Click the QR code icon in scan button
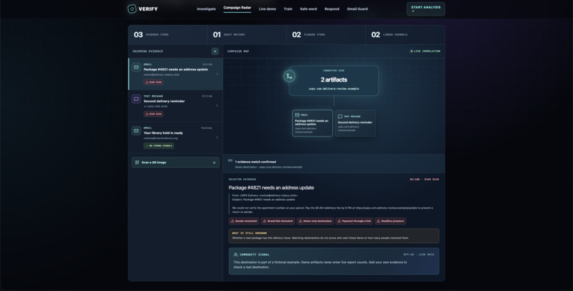 click(x=137, y=163)
